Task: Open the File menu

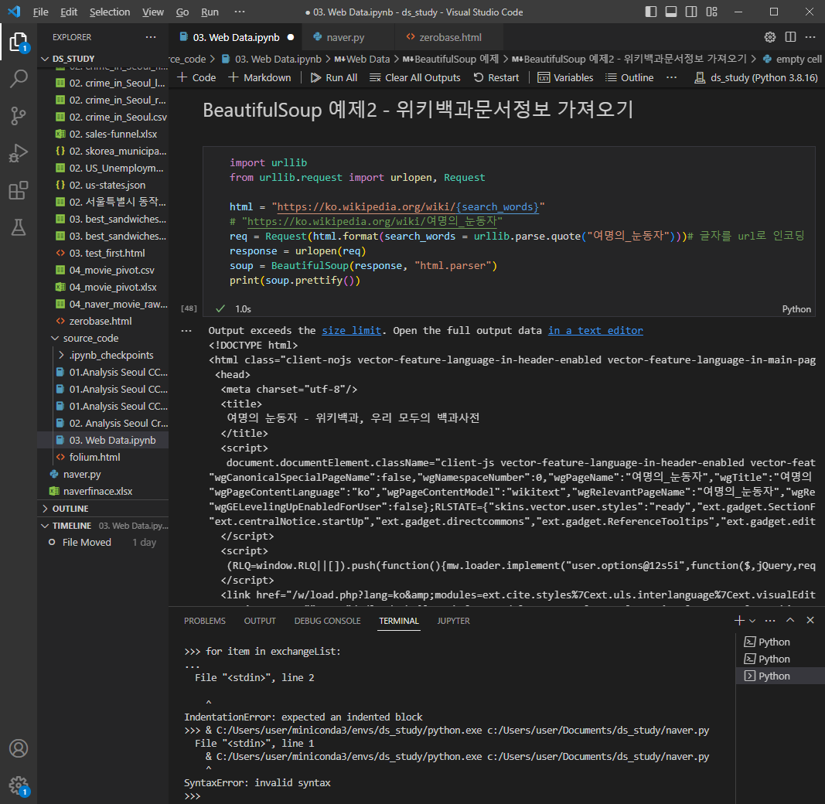Action: click(x=40, y=12)
